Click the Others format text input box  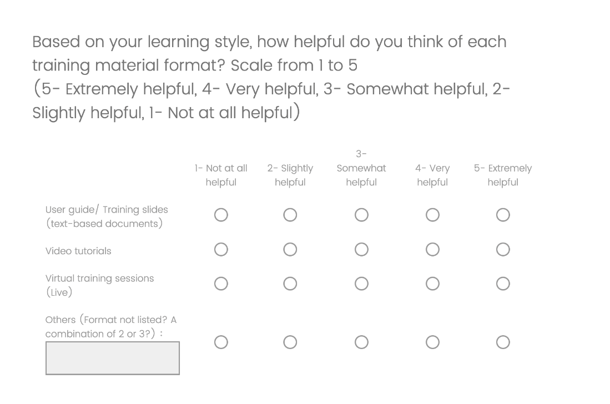[113, 358]
